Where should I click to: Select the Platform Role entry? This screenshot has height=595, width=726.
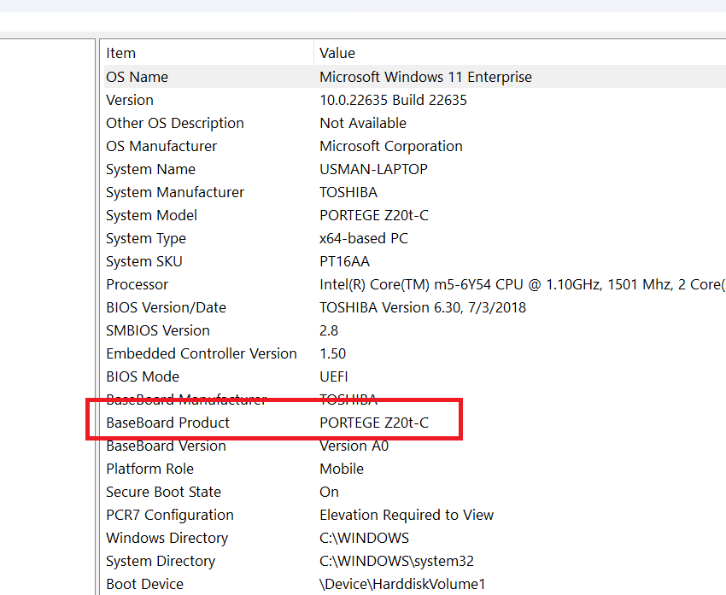pos(149,469)
